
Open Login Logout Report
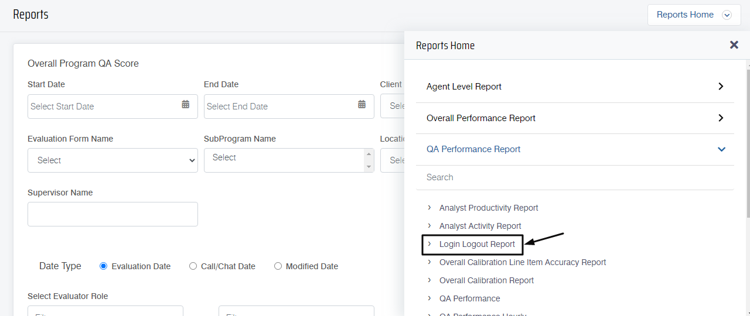(x=477, y=244)
